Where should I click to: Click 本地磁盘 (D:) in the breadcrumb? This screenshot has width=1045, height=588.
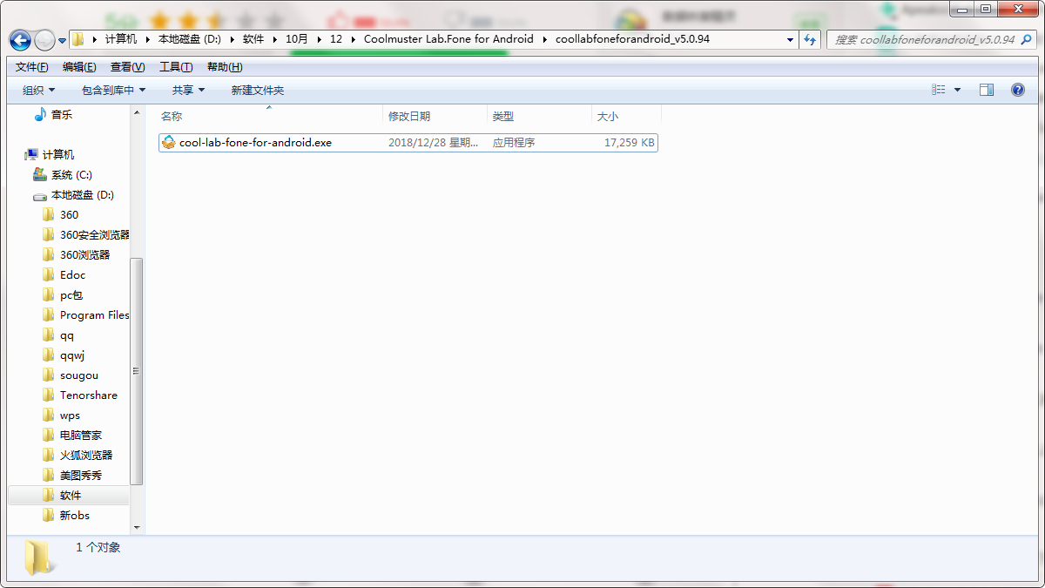(x=190, y=39)
